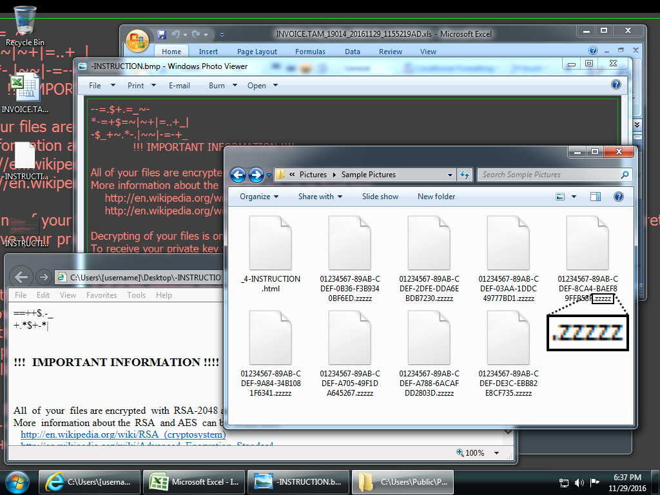Viewport: 660px width, 495px height.
Task: Expand the Undo history dropdown arrow in Excel
Action: (185, 35)
